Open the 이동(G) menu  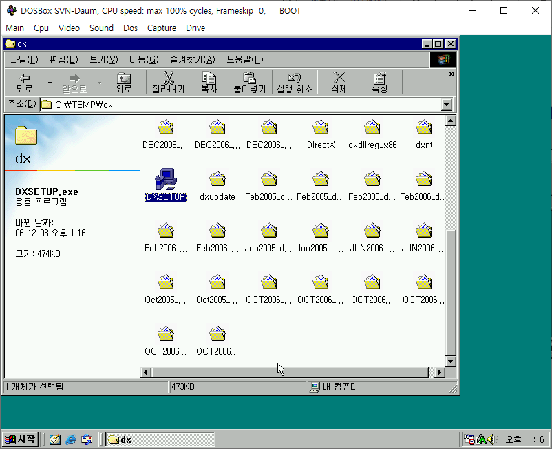[144, 59]
